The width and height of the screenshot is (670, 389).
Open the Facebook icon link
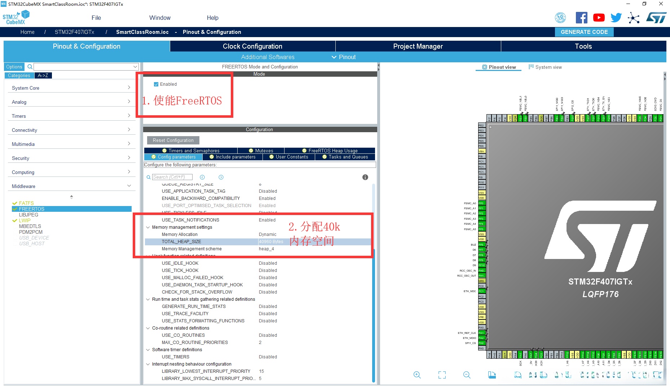pos(581,18)
